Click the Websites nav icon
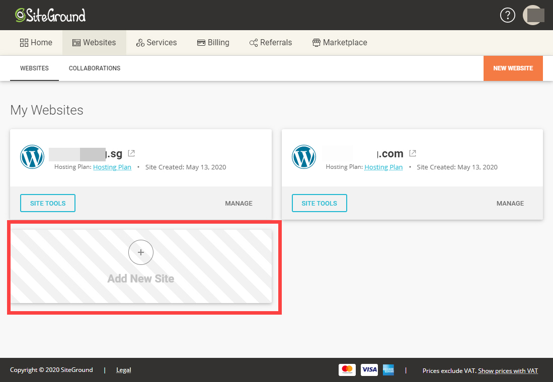Screen dimensions: 553x382 76,43
